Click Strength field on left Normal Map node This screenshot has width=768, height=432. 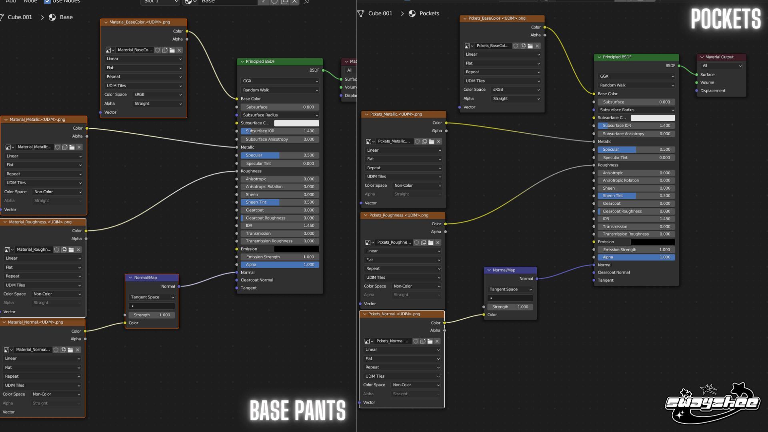(152, 315)
